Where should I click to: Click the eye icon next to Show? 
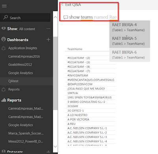(4, 28)
